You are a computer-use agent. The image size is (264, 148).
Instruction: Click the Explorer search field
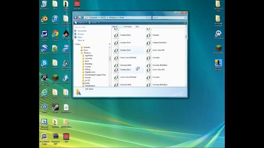[x=170, y=18]
